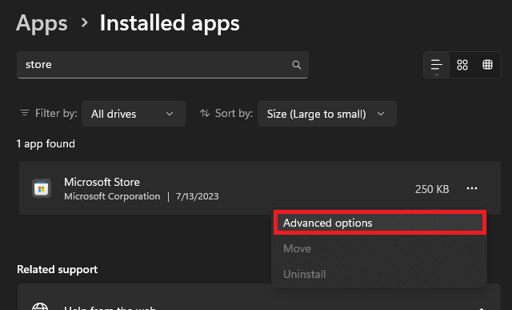Go back to Apps breadcrumb
This screenshot has height=310, width=512.
point(42,23)
